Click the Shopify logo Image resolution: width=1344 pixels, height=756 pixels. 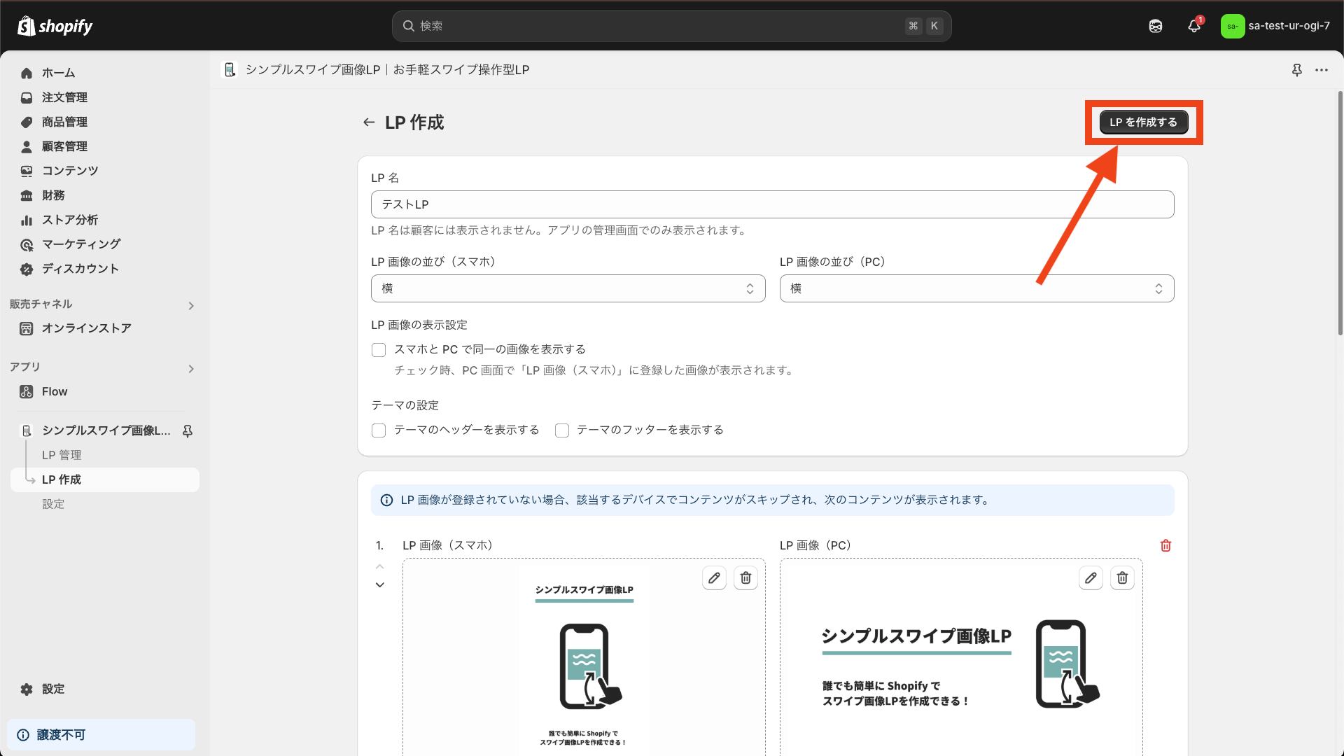tap(55, 26)
